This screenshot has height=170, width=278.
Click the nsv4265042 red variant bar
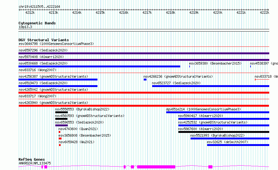(144, 93)
